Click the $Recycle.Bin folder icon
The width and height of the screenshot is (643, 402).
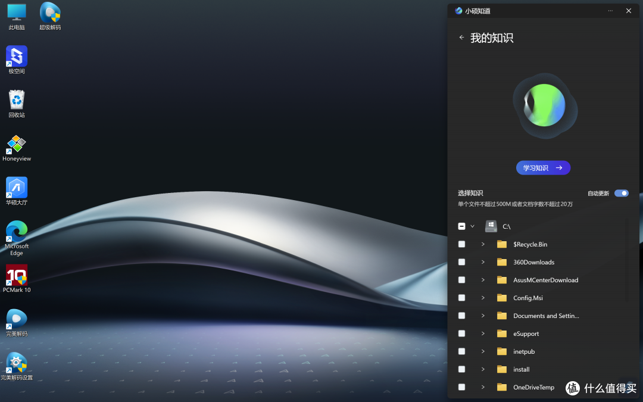pyautogui.click(x=501, y=244)
